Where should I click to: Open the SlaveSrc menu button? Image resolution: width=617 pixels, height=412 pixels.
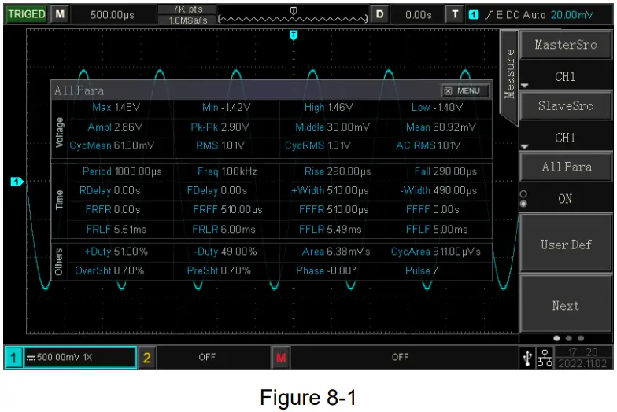(565, 105)
